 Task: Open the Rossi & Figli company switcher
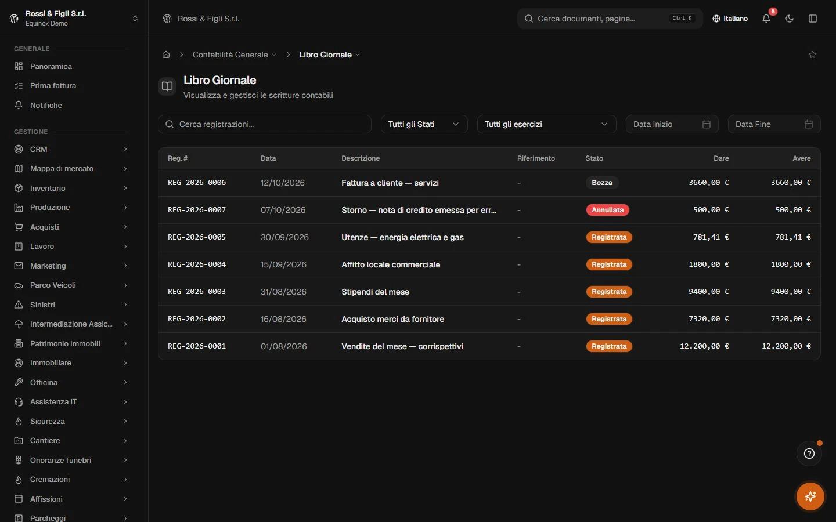tap(74, 19)
